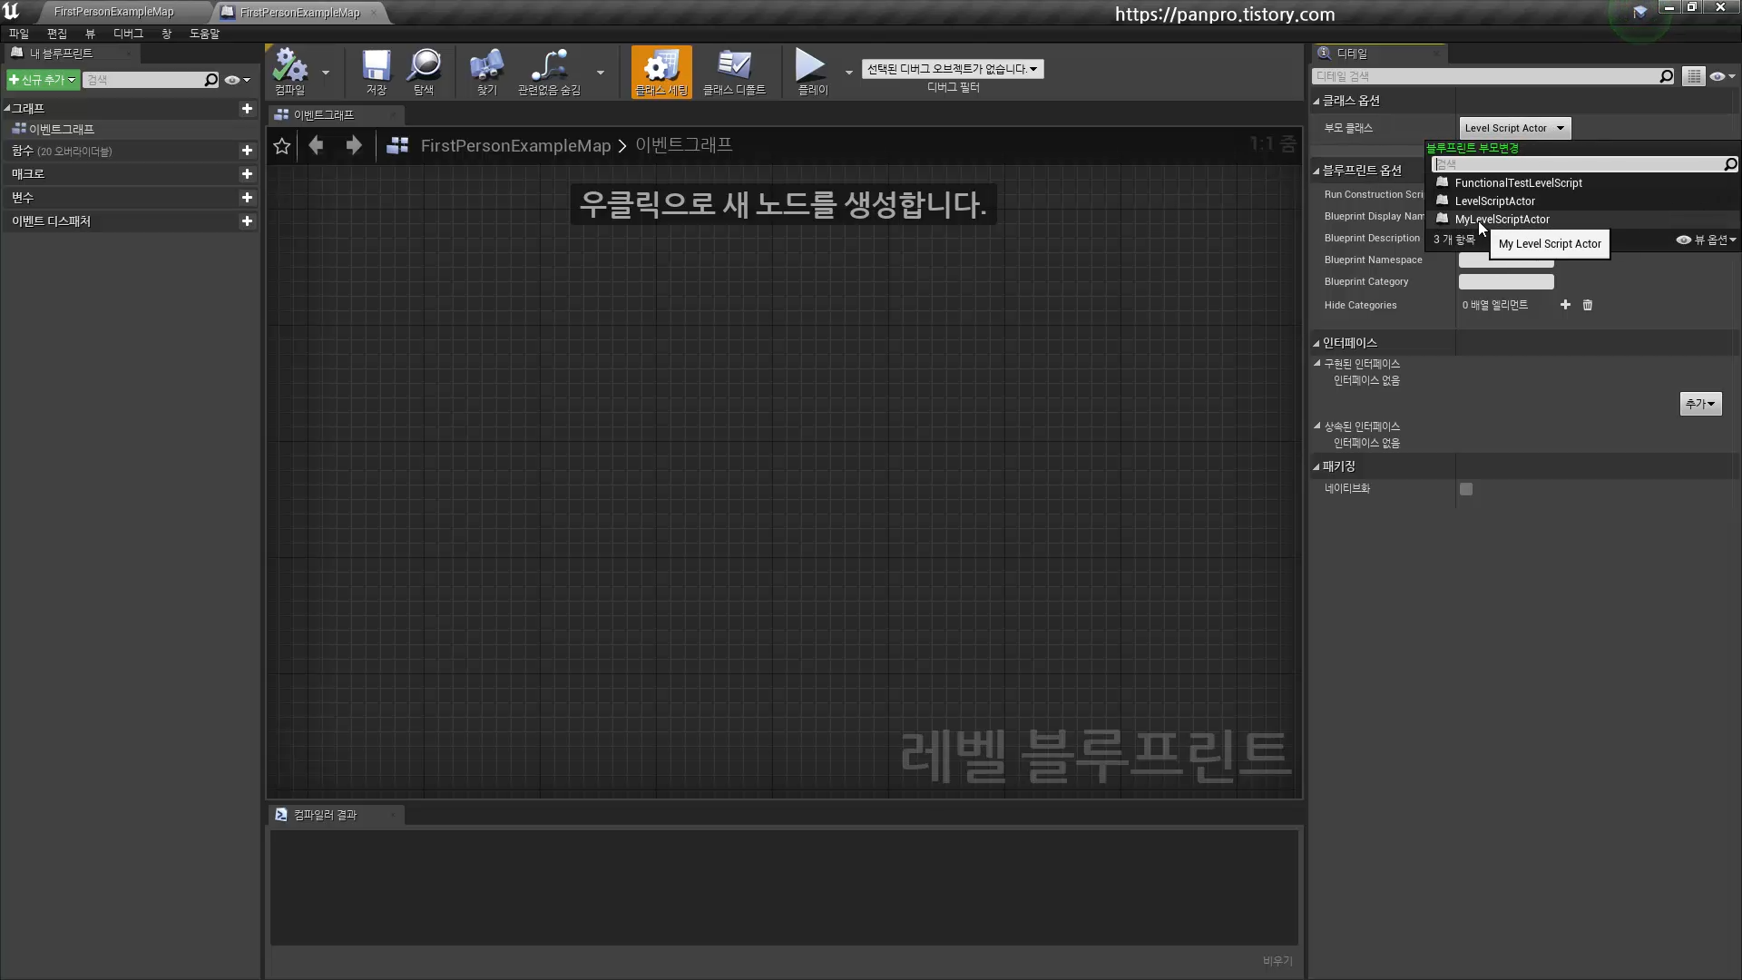The image size is (1742, 980).
Task: Toggle Class Settings (클래스 세팅) icon
Action: 661,71
